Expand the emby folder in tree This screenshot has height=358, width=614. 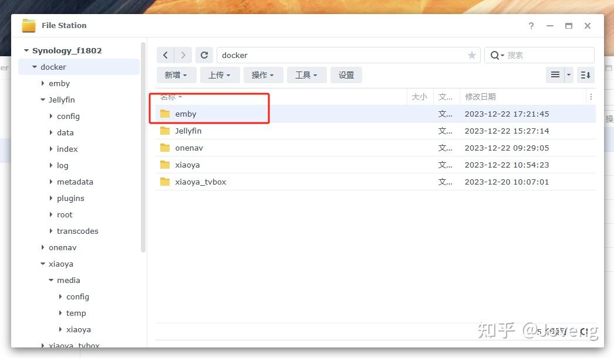click(x=43, y=83)
